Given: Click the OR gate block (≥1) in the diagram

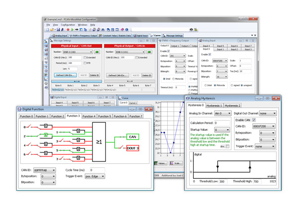Looking at the screenshot, I should click(x=99, y=141).
